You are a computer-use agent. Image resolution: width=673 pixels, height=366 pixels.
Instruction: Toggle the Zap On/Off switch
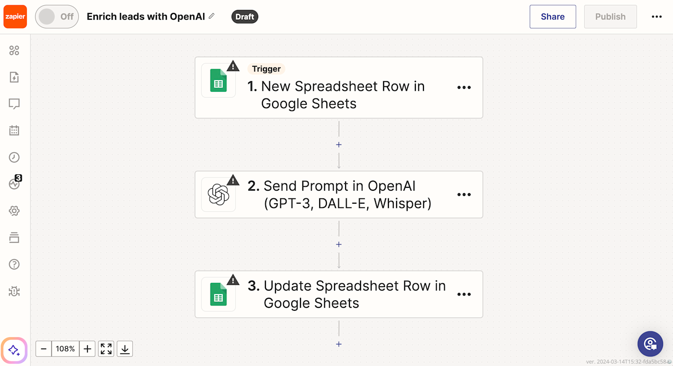point(57,17)
